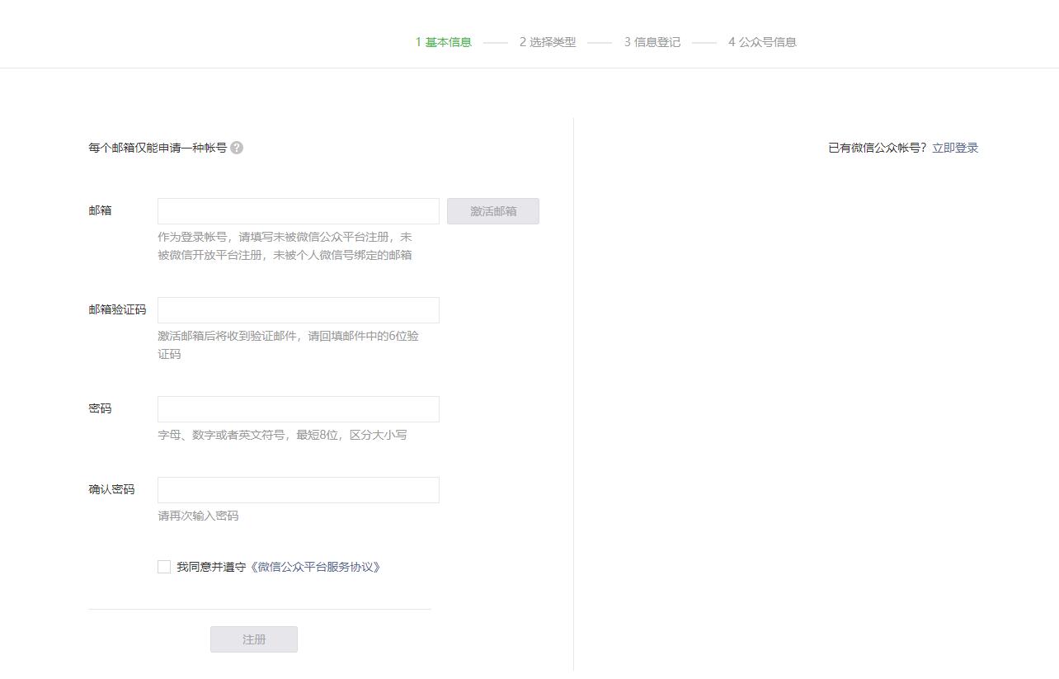Click the 请再次输入密码 hint text

pos(199,516)
